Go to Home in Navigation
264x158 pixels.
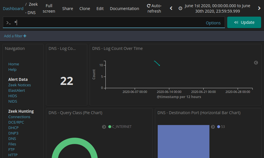[14, 64]
